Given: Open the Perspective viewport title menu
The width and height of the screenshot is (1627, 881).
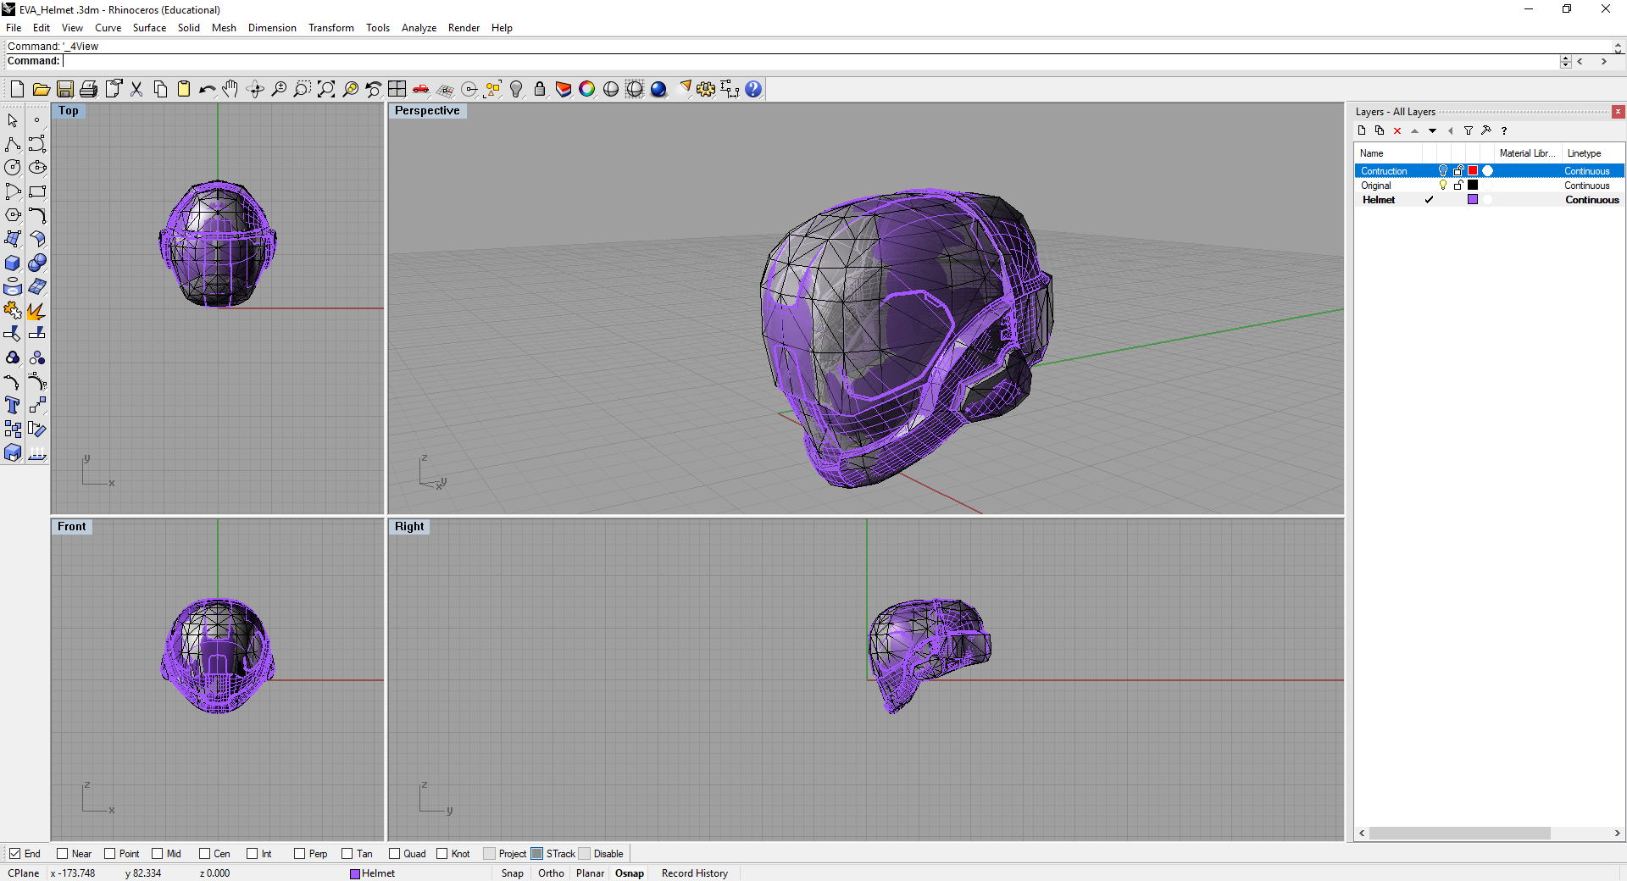Looking at the screenshot, I should [427, 111].
